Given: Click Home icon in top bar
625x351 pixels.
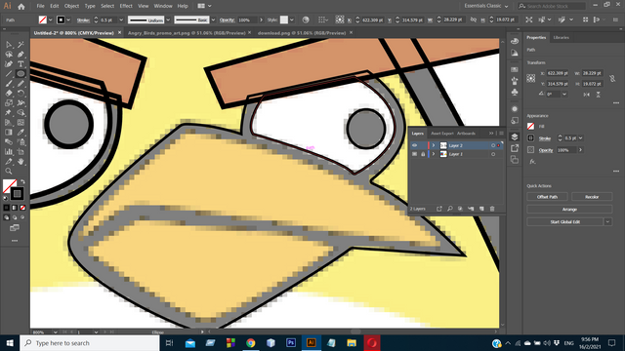Looking at the screenshot, I should click(21, 6).
